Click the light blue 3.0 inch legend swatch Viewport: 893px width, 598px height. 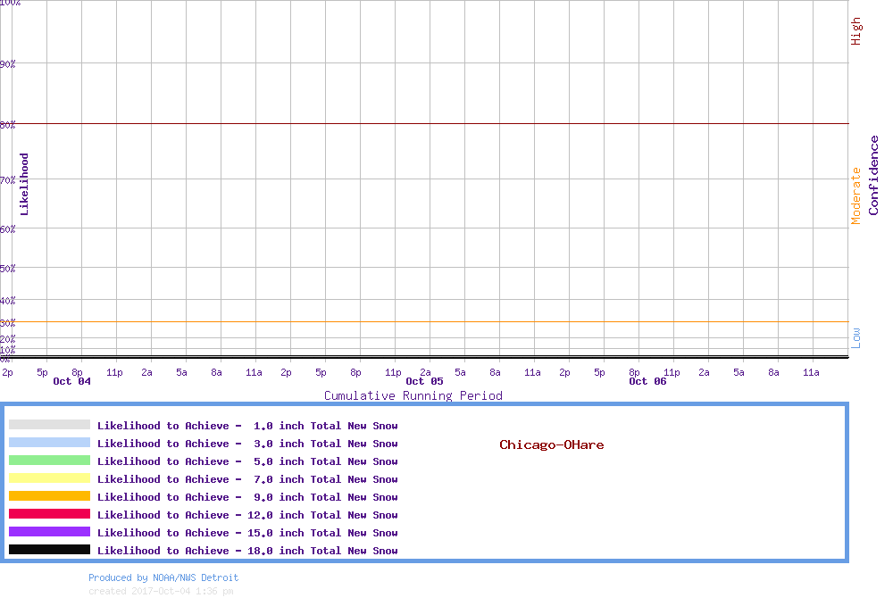(49, 443)
